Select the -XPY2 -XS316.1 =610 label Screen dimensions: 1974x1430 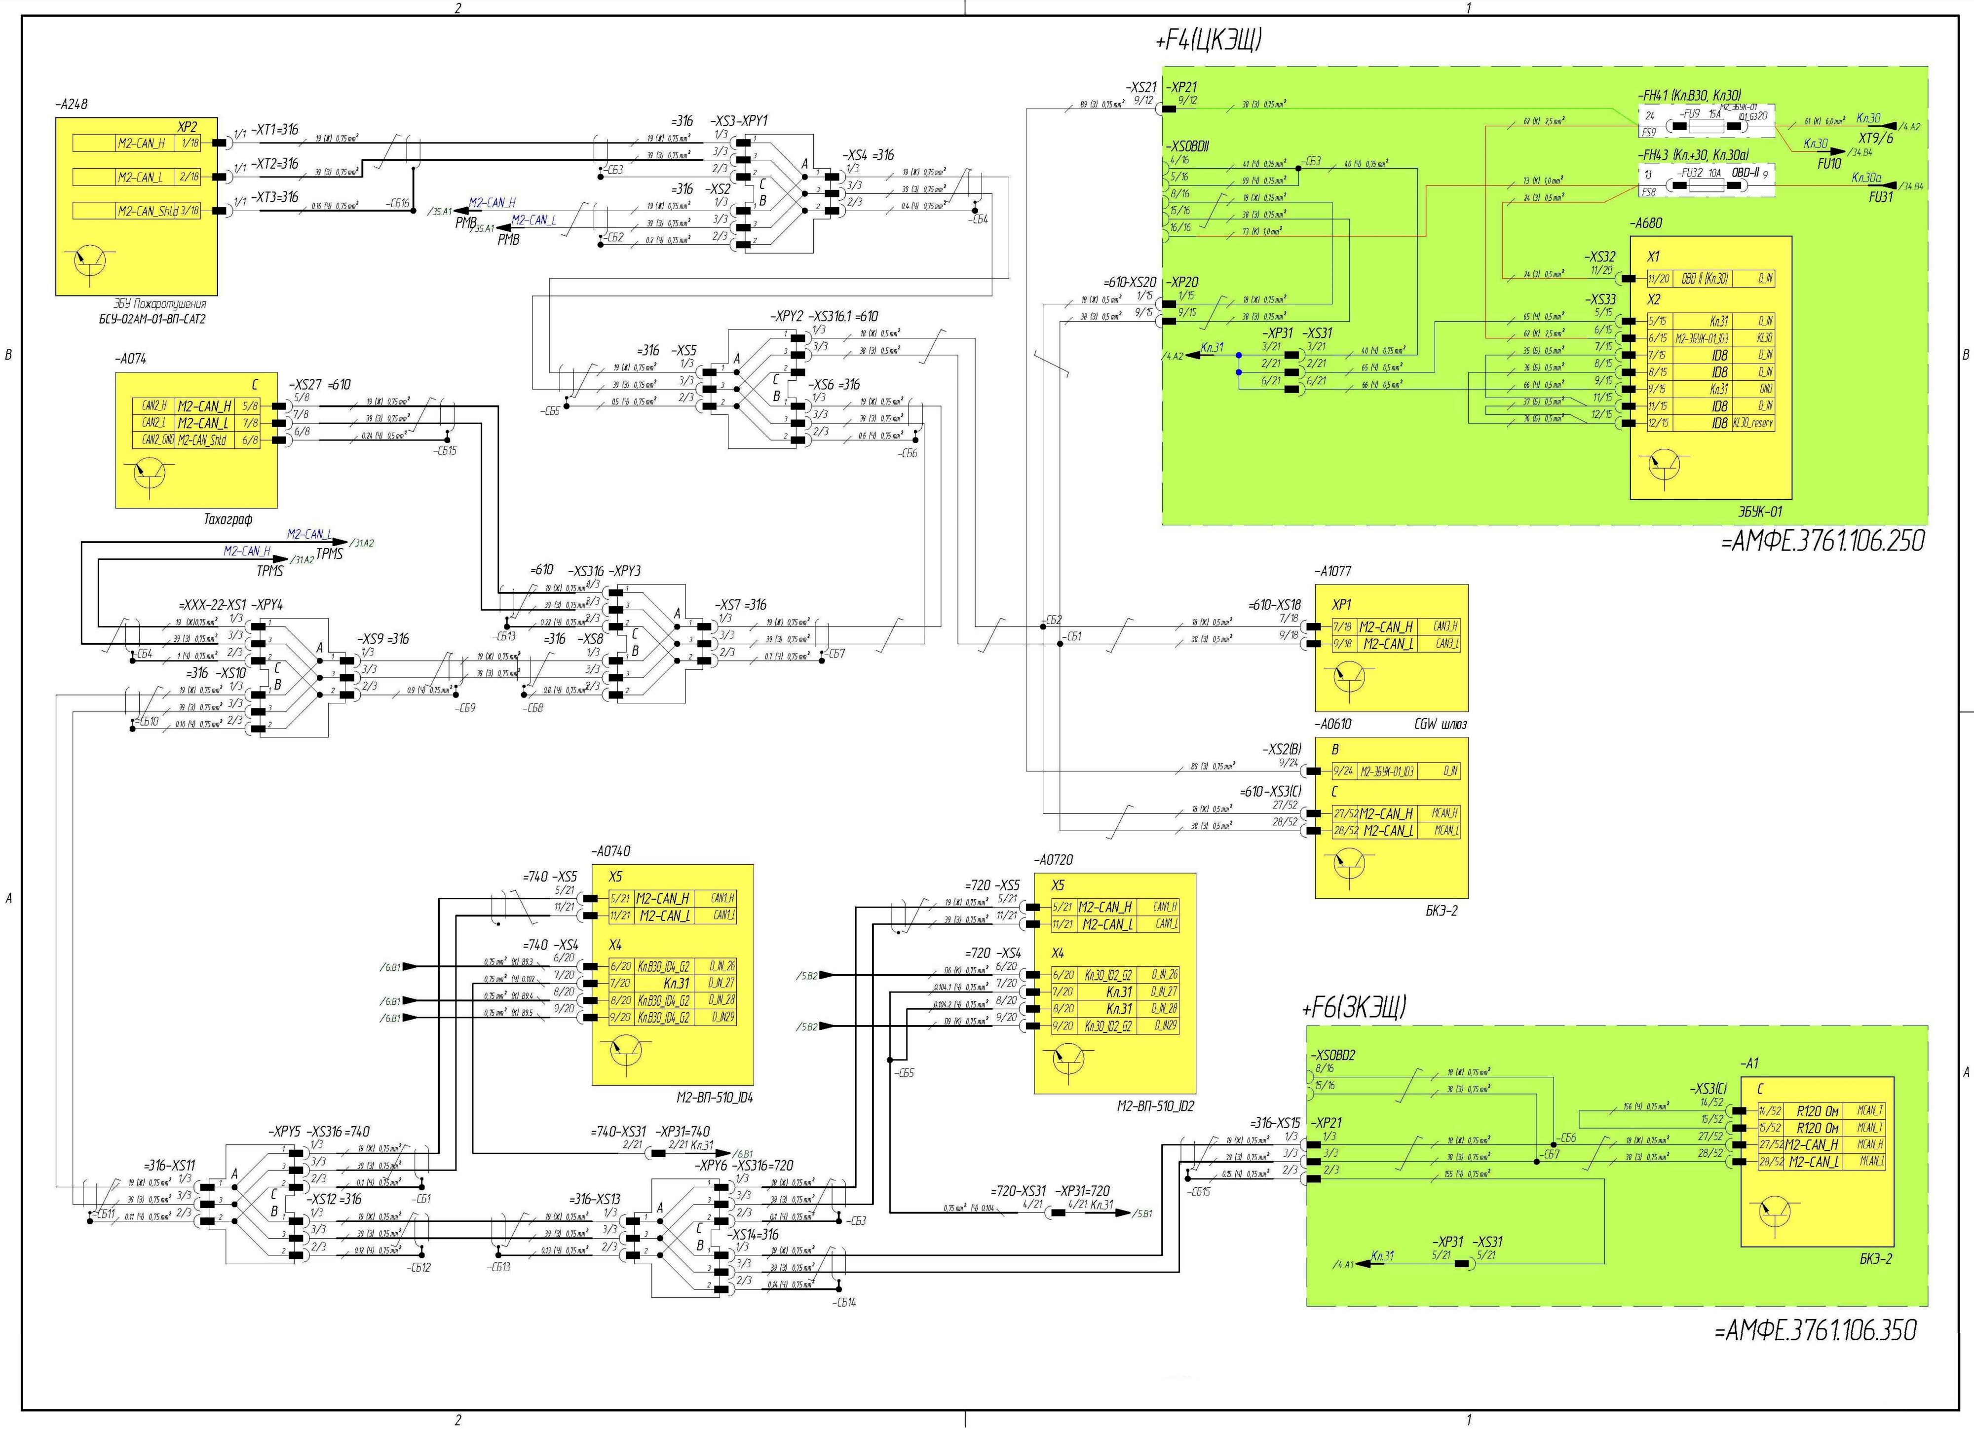823,316
